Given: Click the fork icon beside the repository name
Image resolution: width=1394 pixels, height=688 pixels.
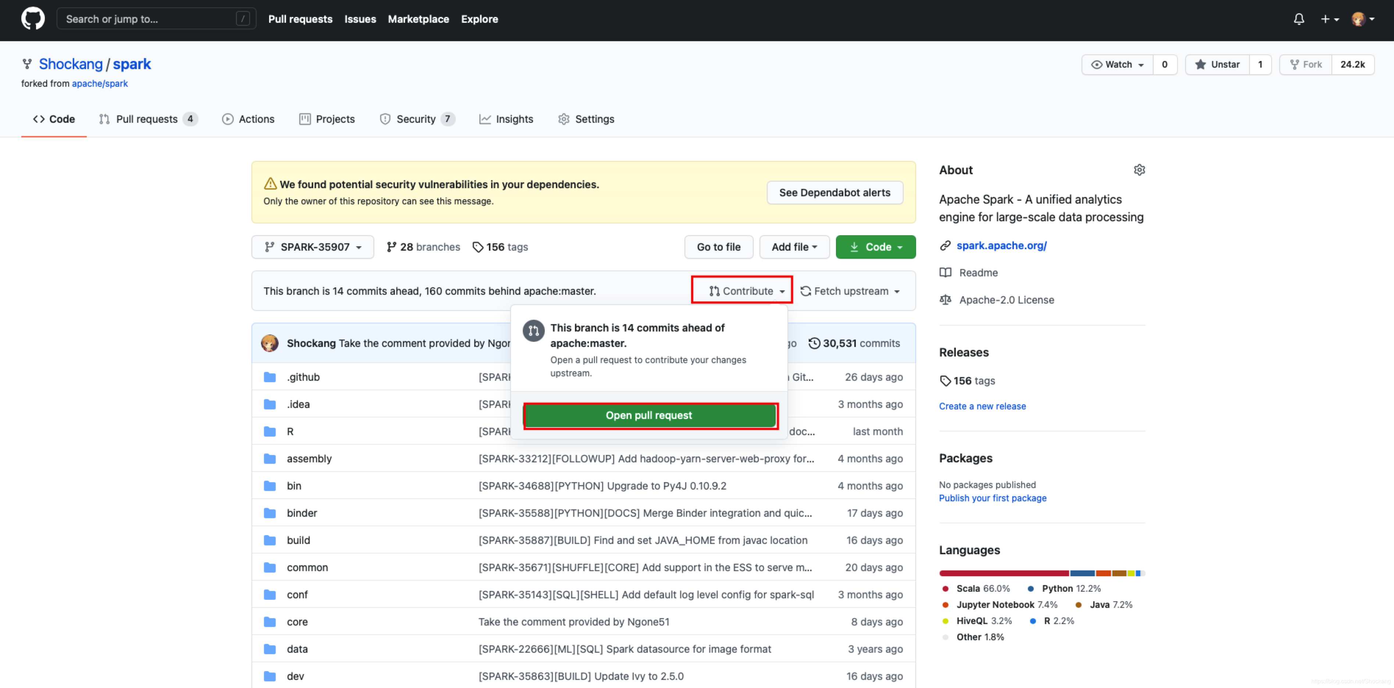Looking at the screenshot, I should [x=27, y=64].
